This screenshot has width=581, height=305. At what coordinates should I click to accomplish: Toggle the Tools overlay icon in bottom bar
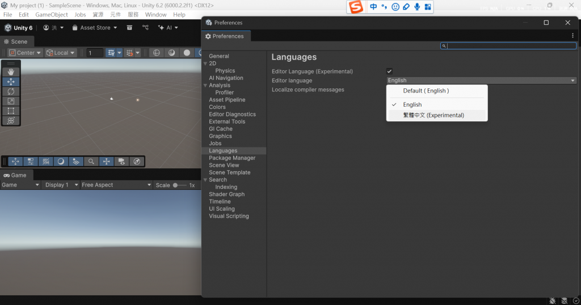(x=15, y=162)
